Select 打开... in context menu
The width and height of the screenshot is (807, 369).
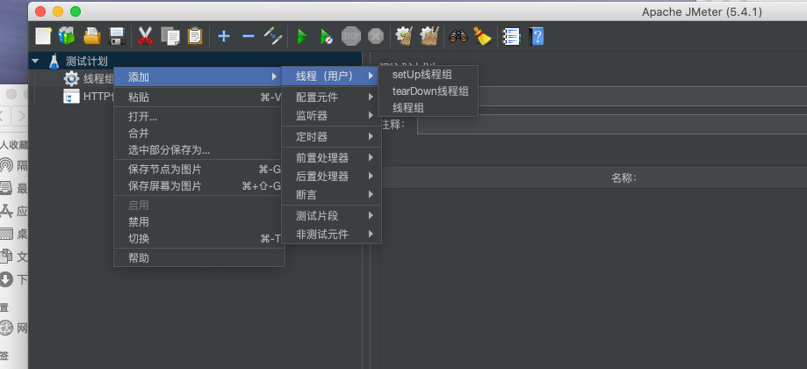click(199, 117)
